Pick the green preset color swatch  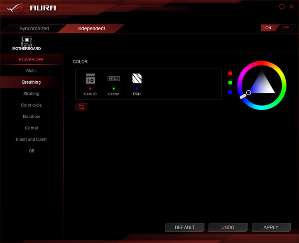(230, 83)
